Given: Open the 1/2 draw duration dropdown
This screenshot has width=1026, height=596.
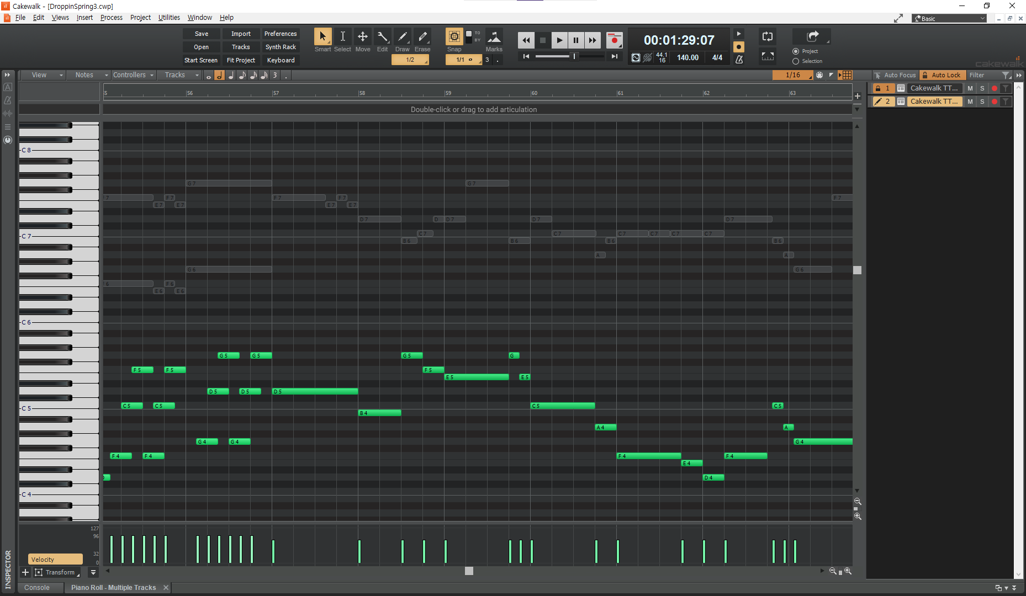Looking at the screenshot, I should (410, 60).
